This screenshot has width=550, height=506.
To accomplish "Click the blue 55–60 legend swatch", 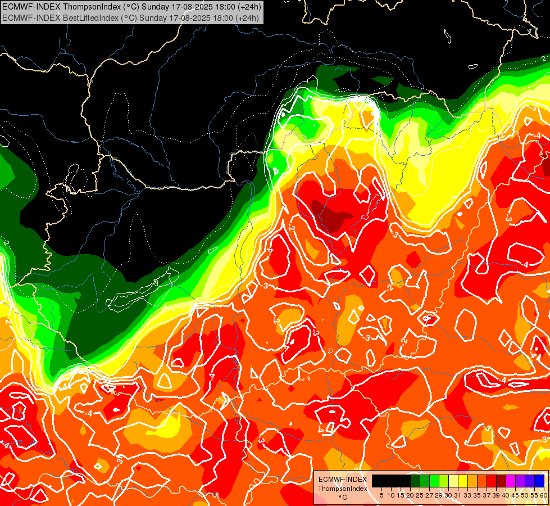I will (x=539, y=481).
